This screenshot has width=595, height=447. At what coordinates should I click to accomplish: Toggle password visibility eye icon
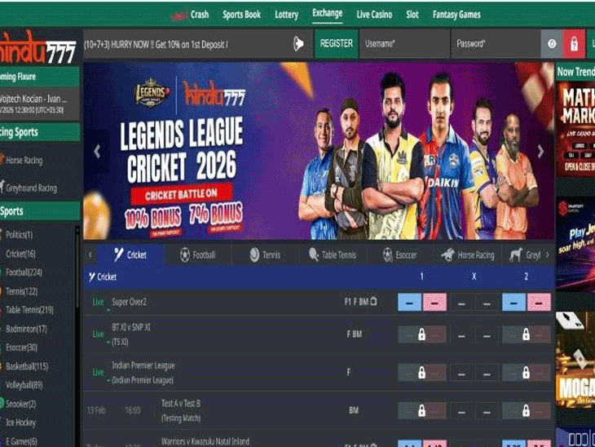tap(552, 44)
